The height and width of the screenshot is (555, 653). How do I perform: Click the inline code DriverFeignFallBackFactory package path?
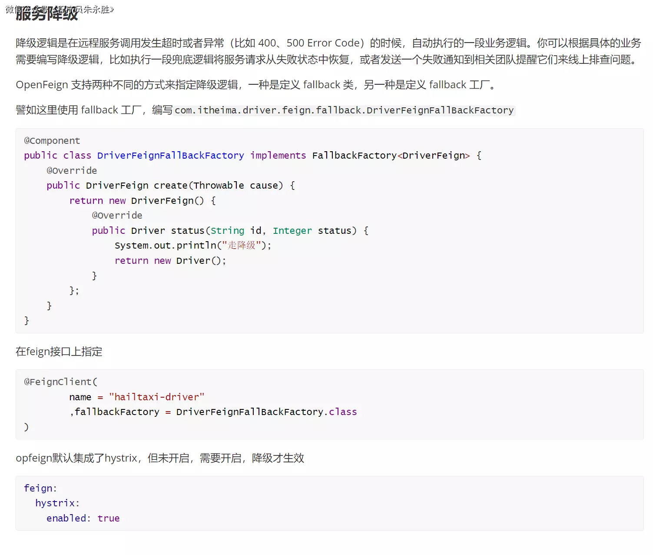344,110
